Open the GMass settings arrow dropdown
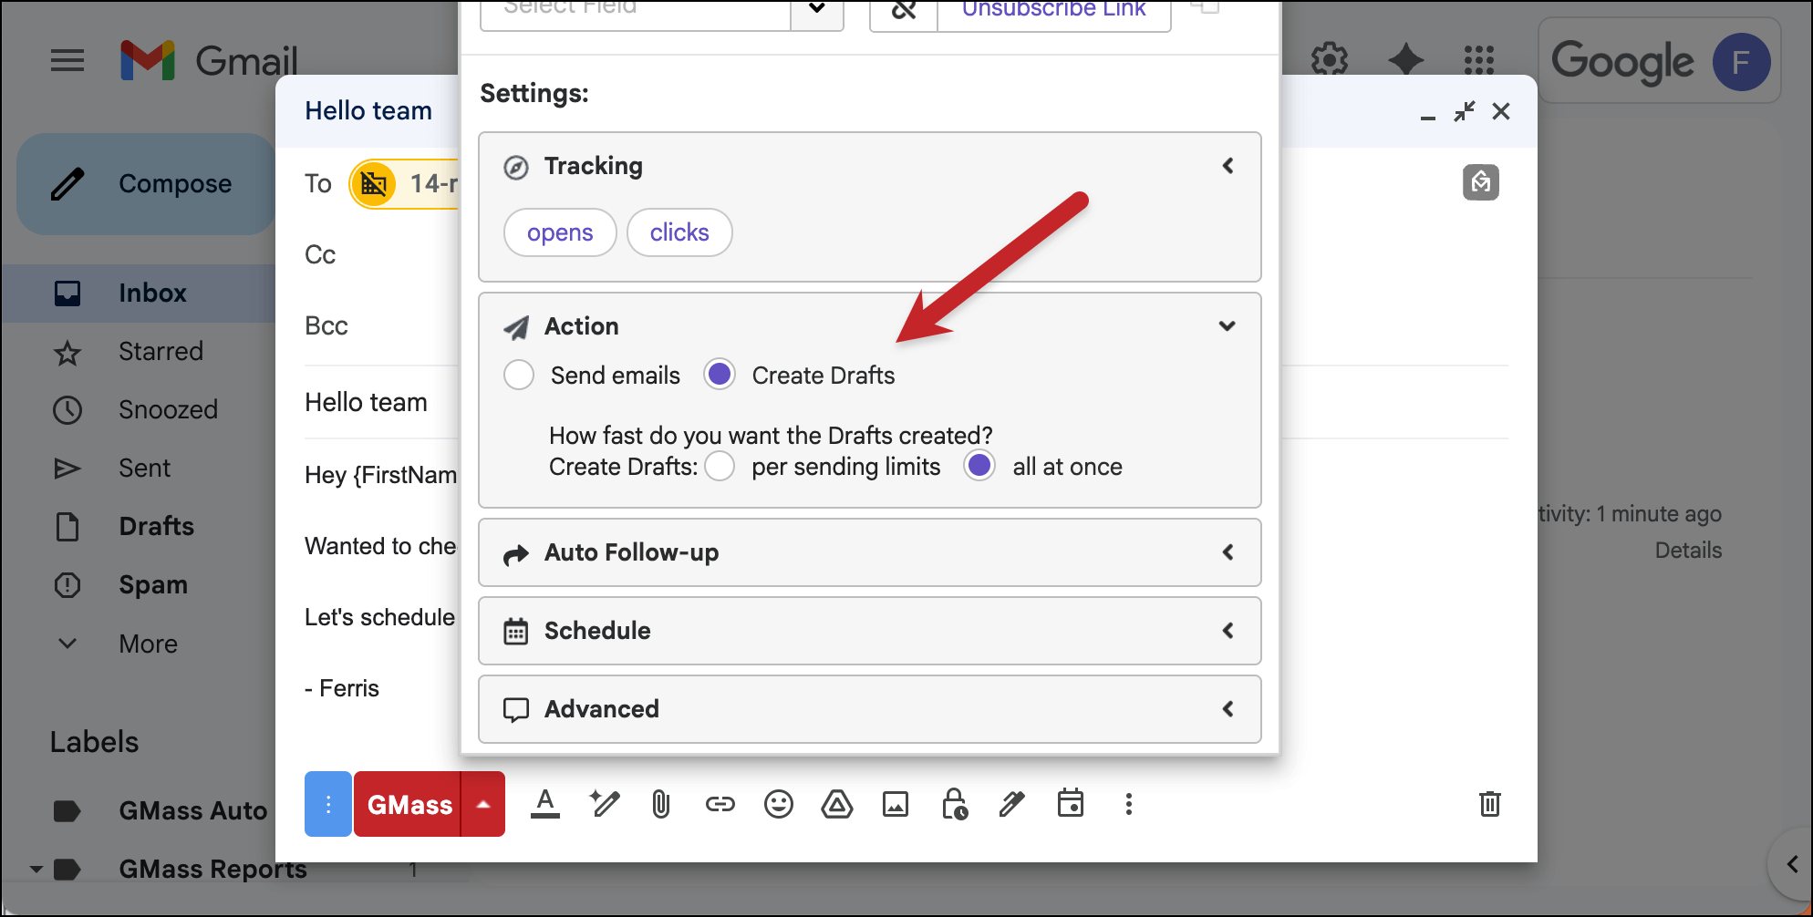 [x=483, y=804]
